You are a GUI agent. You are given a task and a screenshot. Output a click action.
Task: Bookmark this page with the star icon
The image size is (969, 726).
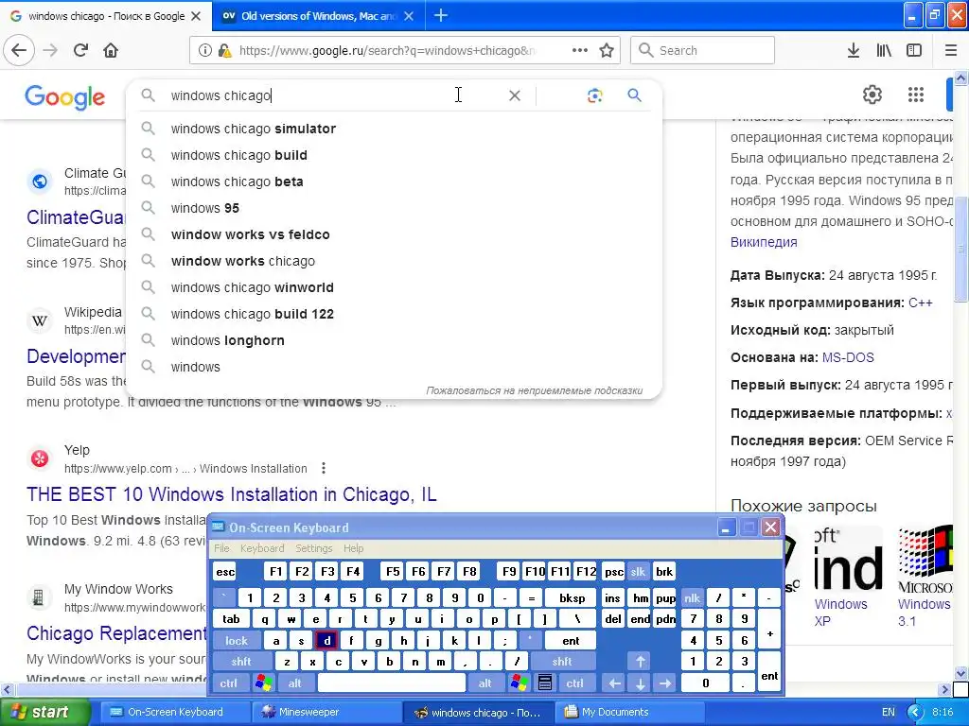tap(607, 50)
